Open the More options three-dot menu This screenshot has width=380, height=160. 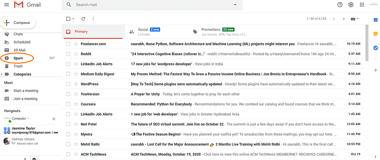click(x=93, y=19)
